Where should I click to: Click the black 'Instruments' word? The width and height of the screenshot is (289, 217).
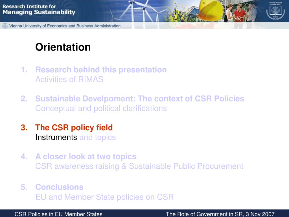[x=56, y=137]
